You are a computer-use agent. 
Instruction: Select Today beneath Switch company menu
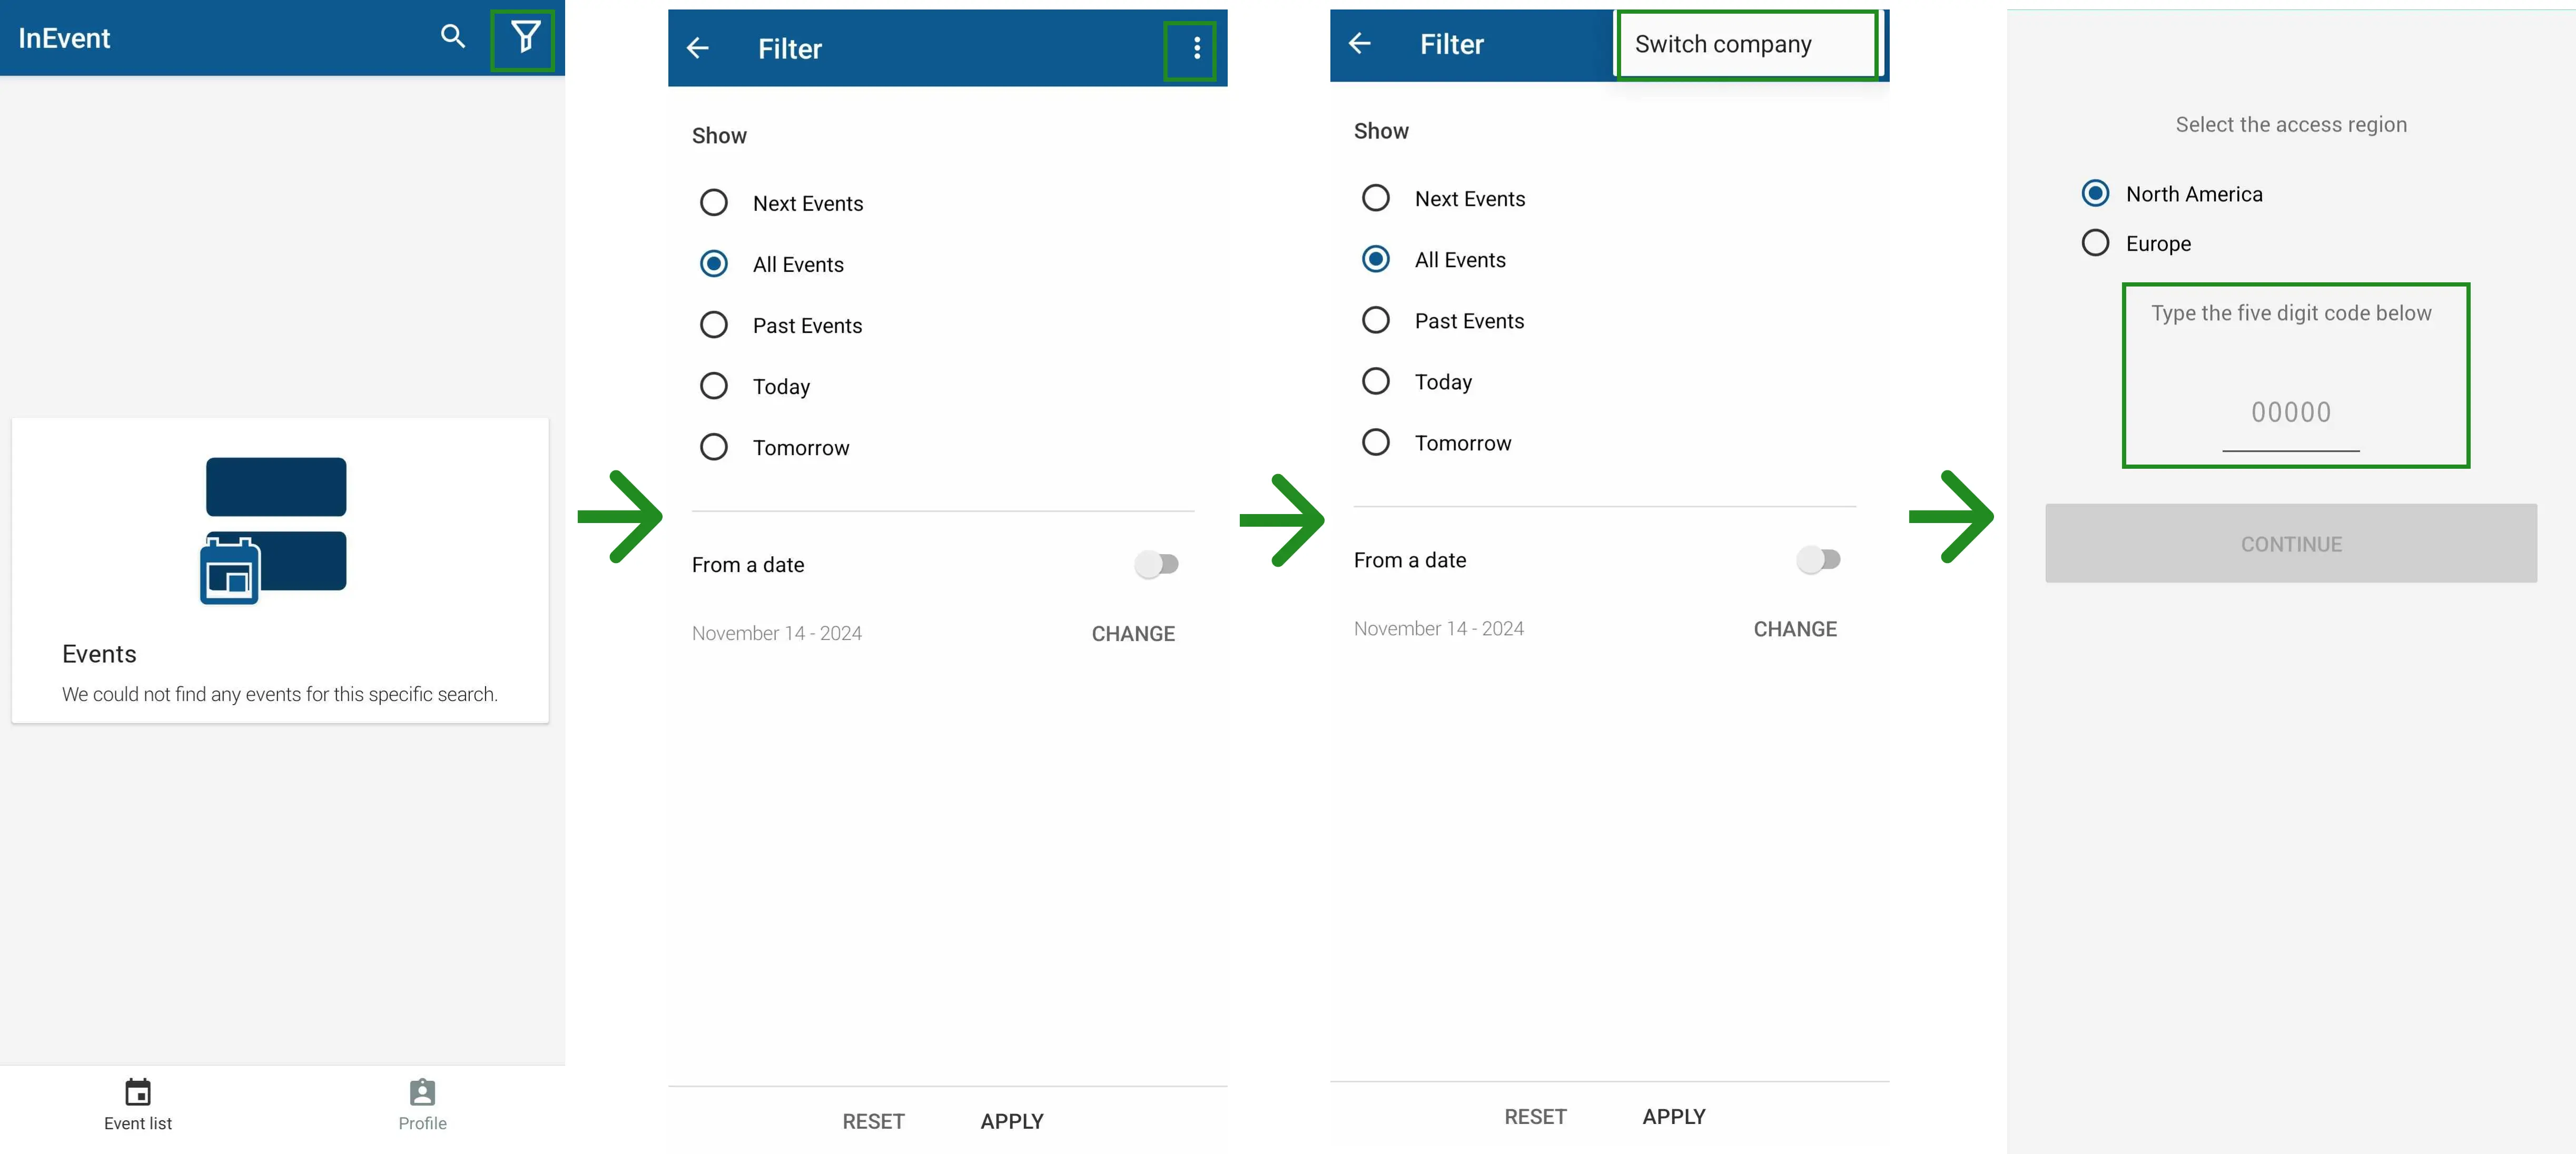(1418, 381)
